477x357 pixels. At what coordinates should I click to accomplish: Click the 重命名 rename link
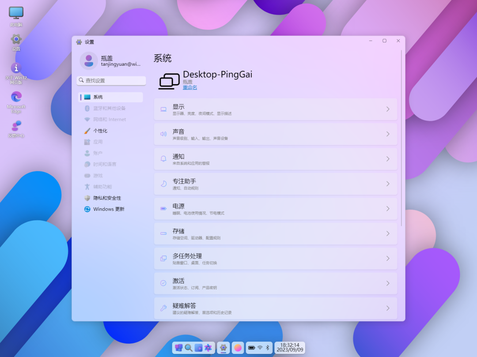pyautogui.click(x=190, y=87)
